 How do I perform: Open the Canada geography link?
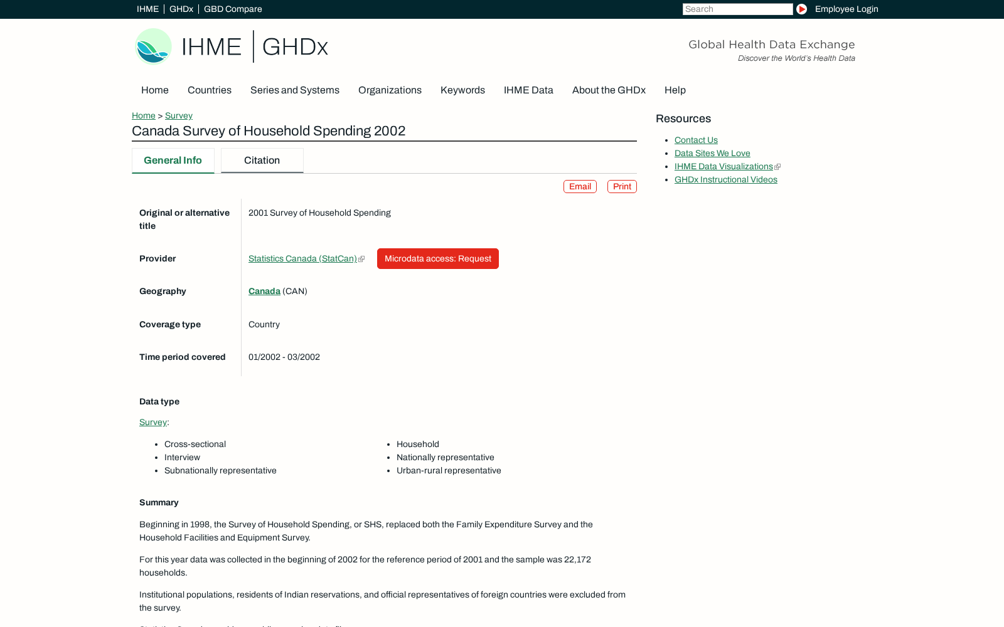pos(264,291)
